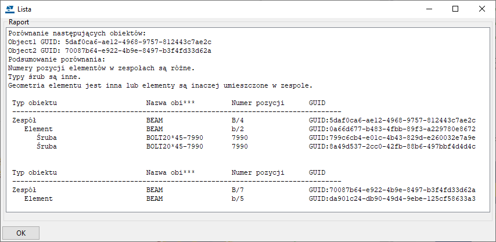Click the 'Typy śrub są inne' line
The width and height of the screenshot is (496, 242).
pos(48,77)
